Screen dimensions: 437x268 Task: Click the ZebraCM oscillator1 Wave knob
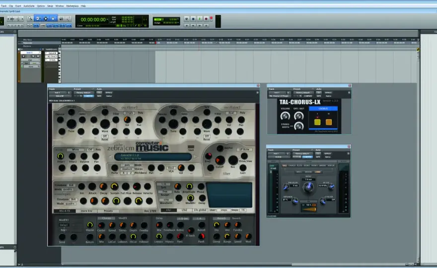[x=105, y=124]
